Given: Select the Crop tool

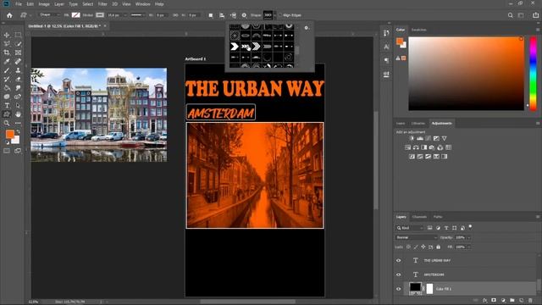Looking at the screenshot, I should coord(7,53).
